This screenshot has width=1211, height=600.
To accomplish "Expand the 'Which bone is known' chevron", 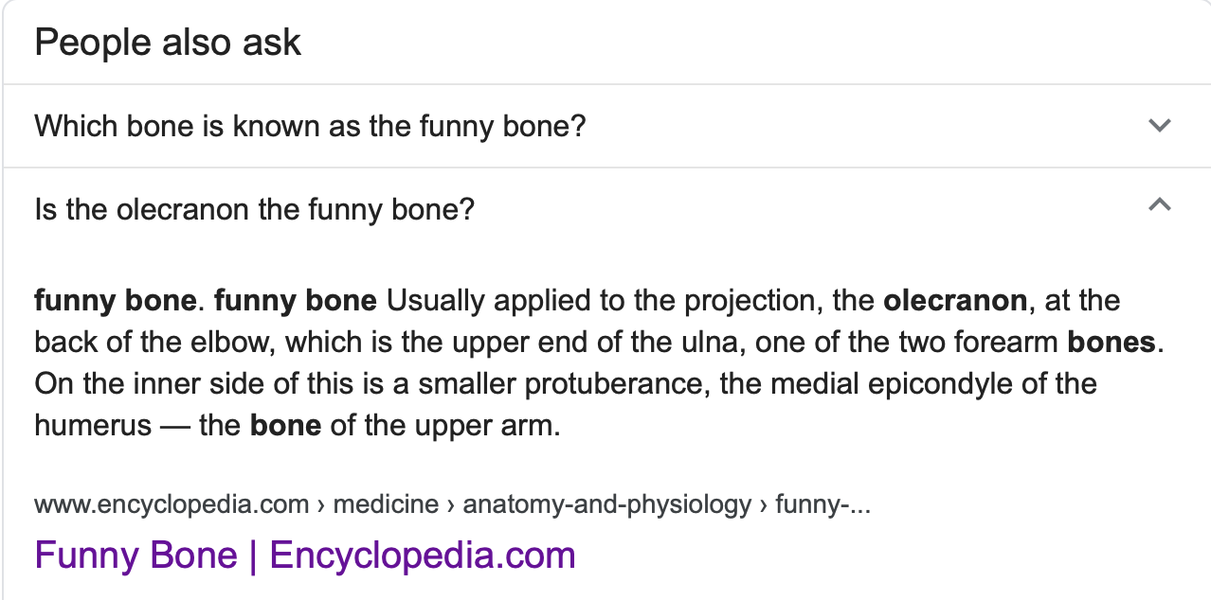I will point(1159,126).
